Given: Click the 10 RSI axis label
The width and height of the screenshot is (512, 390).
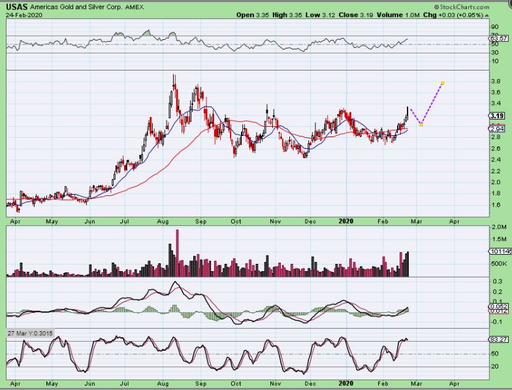Looking at the screenshot, I should coord(495,61).
